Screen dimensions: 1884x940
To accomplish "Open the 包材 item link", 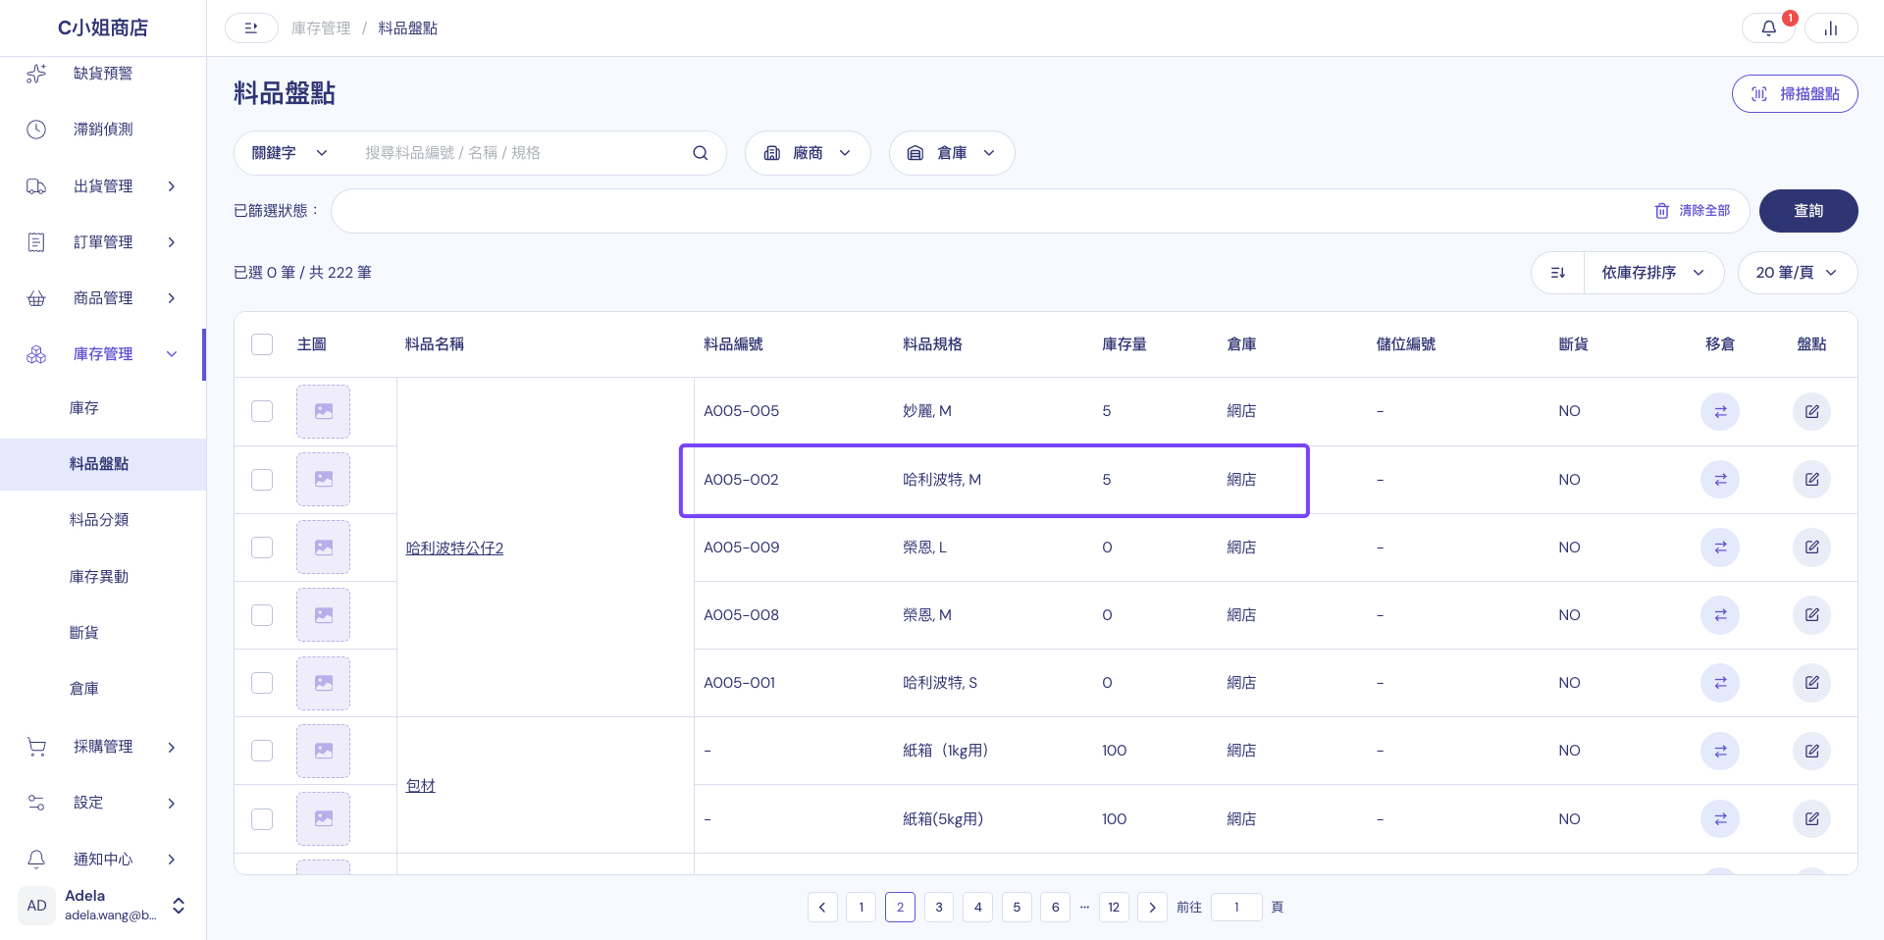I will click(420, 785).
